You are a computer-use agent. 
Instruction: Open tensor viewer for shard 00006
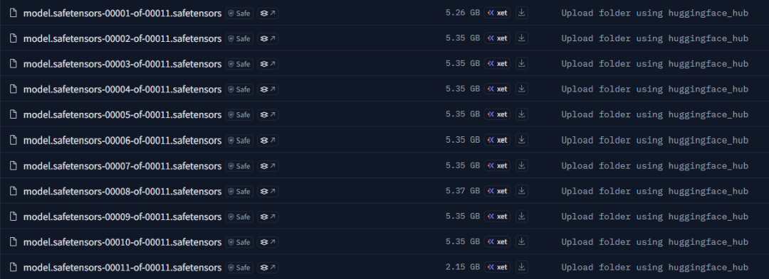click(268, 141)
